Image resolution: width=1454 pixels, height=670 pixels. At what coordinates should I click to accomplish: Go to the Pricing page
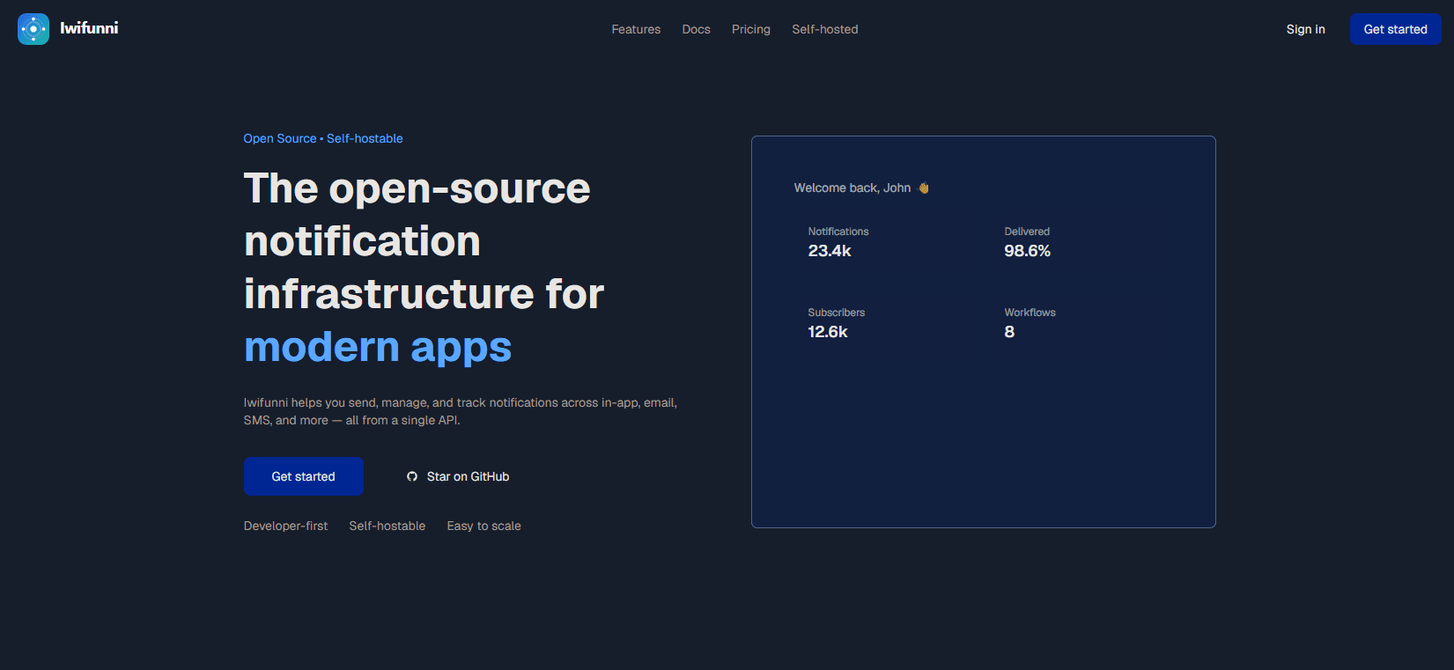pyautogui.click(x=751, y=29)
